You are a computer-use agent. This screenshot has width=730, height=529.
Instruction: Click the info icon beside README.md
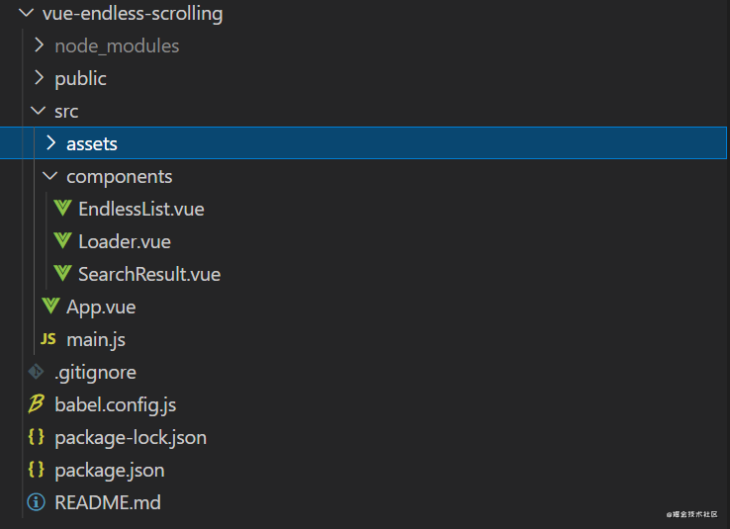(x=36, y=502)
